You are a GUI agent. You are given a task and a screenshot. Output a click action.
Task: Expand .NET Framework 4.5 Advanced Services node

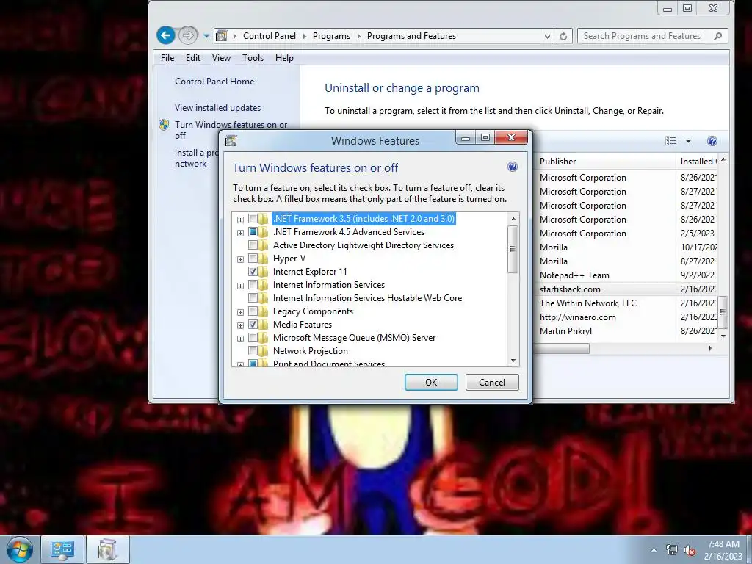point(240,233)
